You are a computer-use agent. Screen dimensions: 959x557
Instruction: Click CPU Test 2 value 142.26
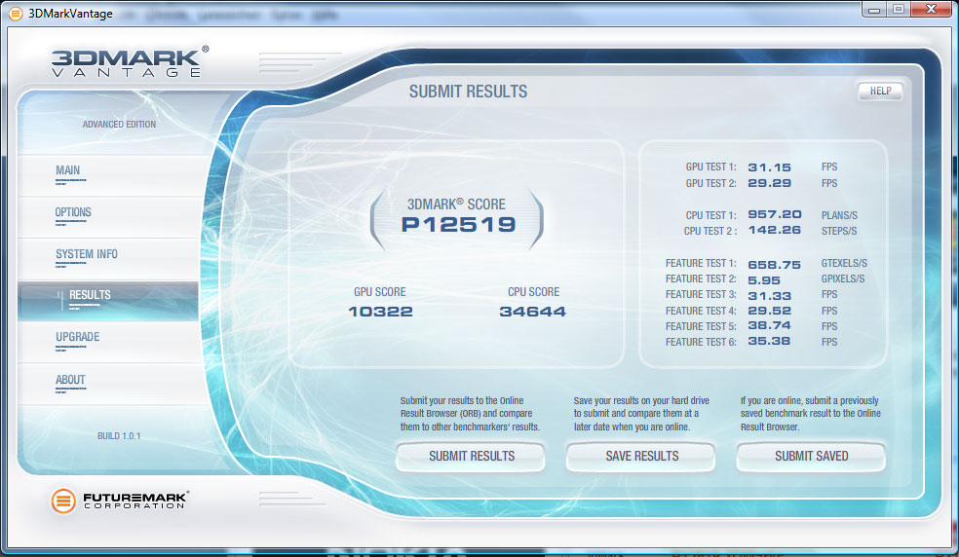(x=774, y=230)
